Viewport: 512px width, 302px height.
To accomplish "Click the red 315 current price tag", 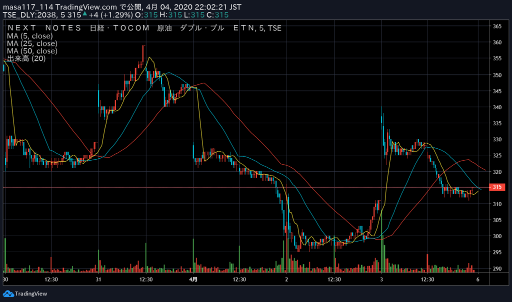I will 497,187.
